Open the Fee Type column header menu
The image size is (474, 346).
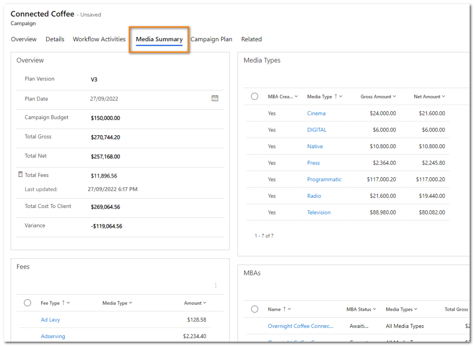click(x=68, y=303)
